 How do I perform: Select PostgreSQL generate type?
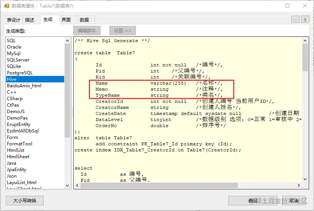(x=35, y=72)
